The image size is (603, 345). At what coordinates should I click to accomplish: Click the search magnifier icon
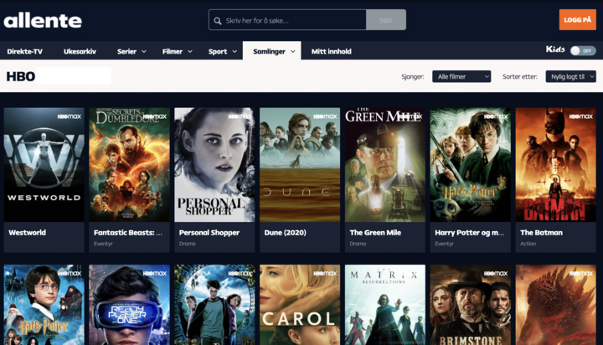click(218, 21)
